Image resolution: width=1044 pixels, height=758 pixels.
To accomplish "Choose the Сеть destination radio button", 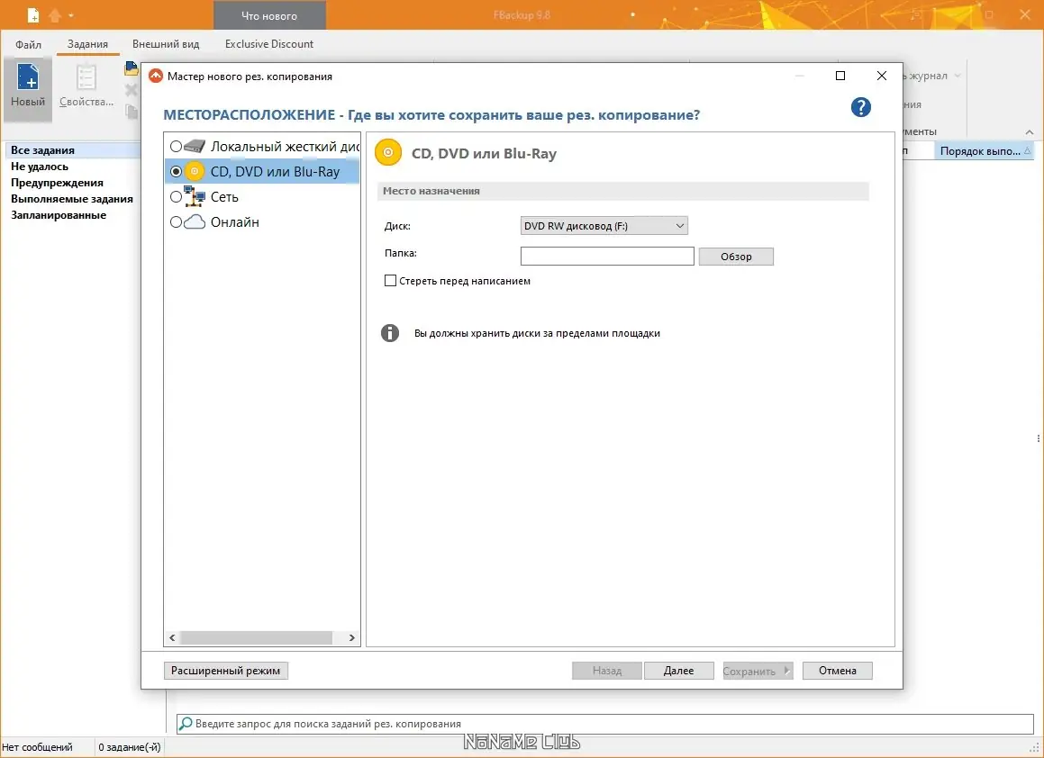I will click(176, 197).
